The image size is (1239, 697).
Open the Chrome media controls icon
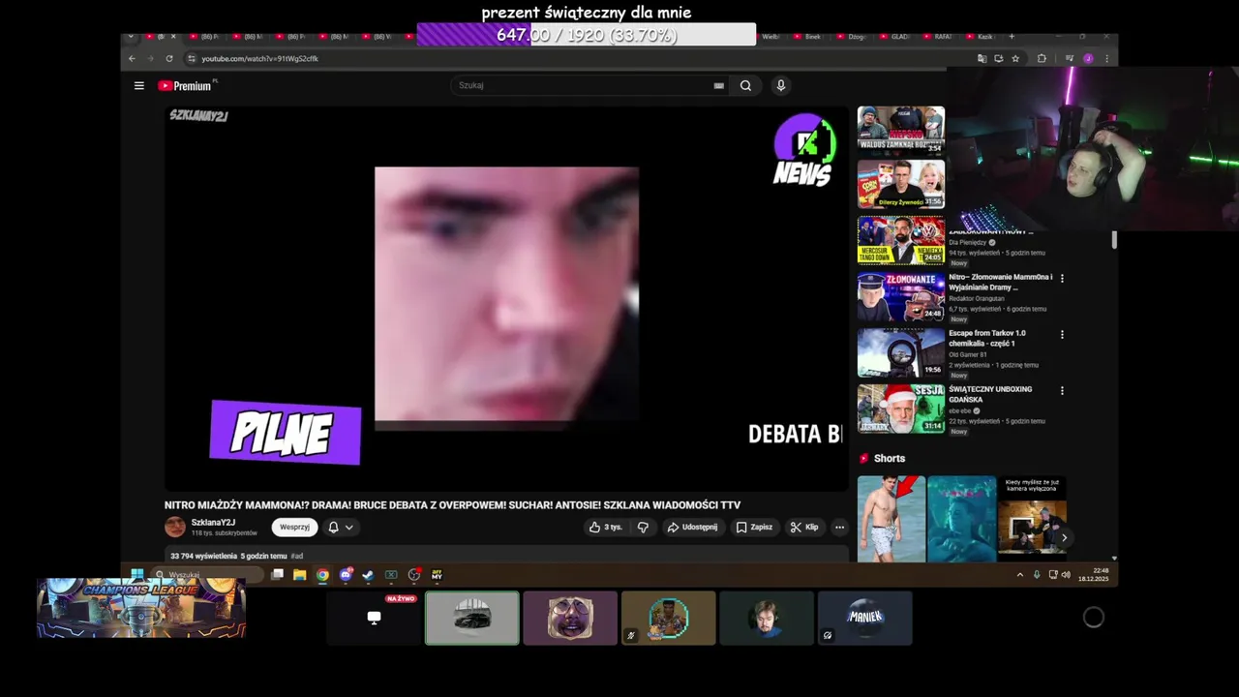pyautogui.click(x=1069, y=58)
